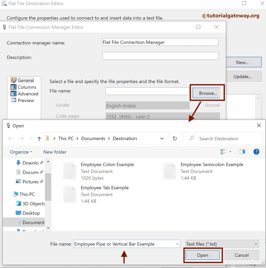This screenshot has width=266, height=268.
Task: Open the Organize menu
Action: (20, 152)
